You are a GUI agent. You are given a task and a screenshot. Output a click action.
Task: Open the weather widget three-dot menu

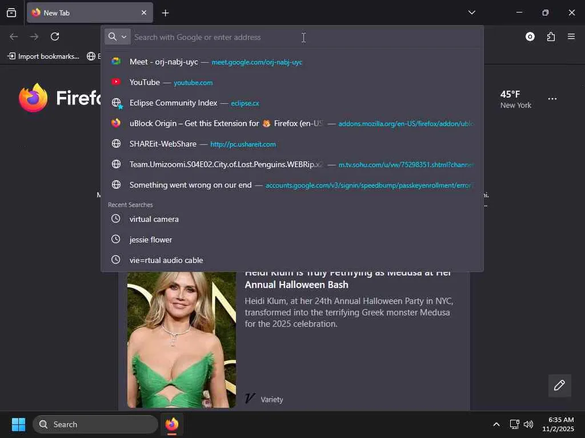click(552, 99)
